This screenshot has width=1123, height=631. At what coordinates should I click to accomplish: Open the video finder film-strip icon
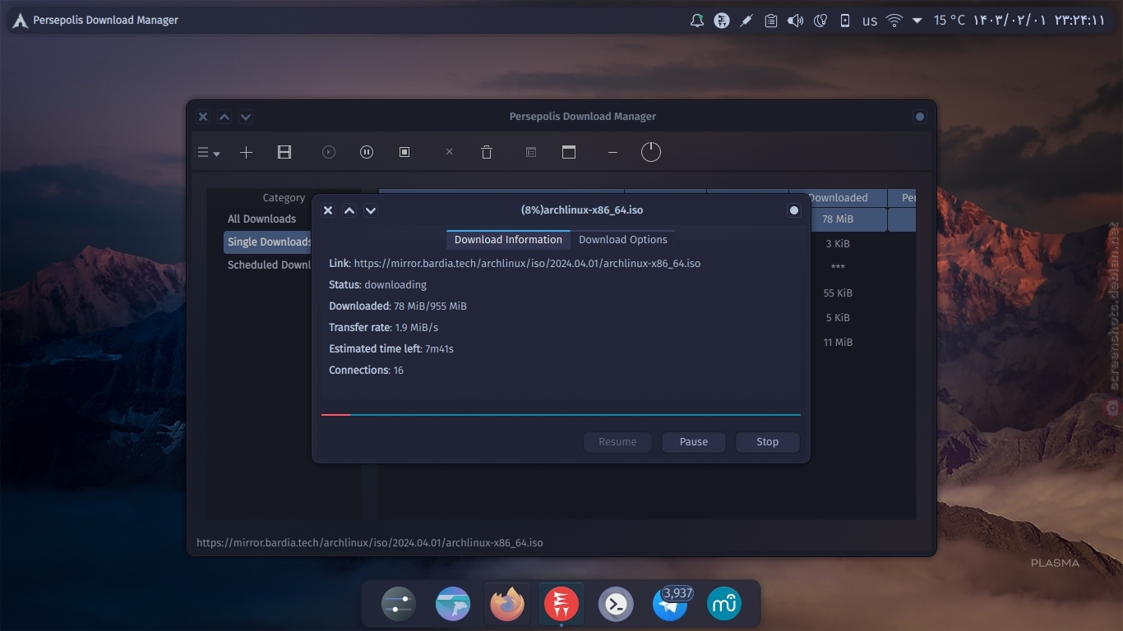click(x=284, y=152)
